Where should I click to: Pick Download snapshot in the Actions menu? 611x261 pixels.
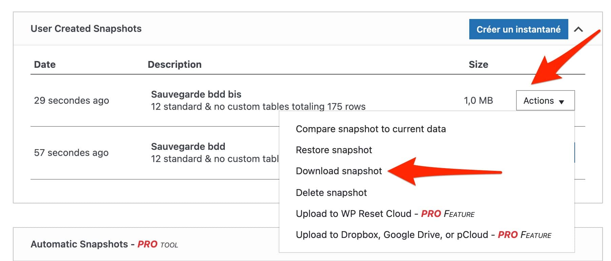(x=339, y=171)
